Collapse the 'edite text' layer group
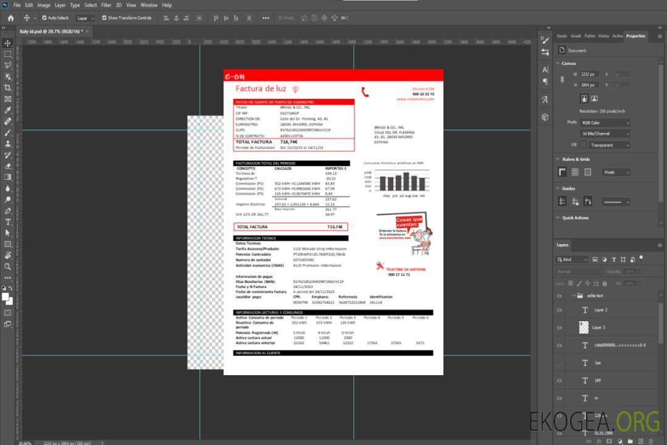This screenshot has height=445, width=667. [x=573, y=296]
